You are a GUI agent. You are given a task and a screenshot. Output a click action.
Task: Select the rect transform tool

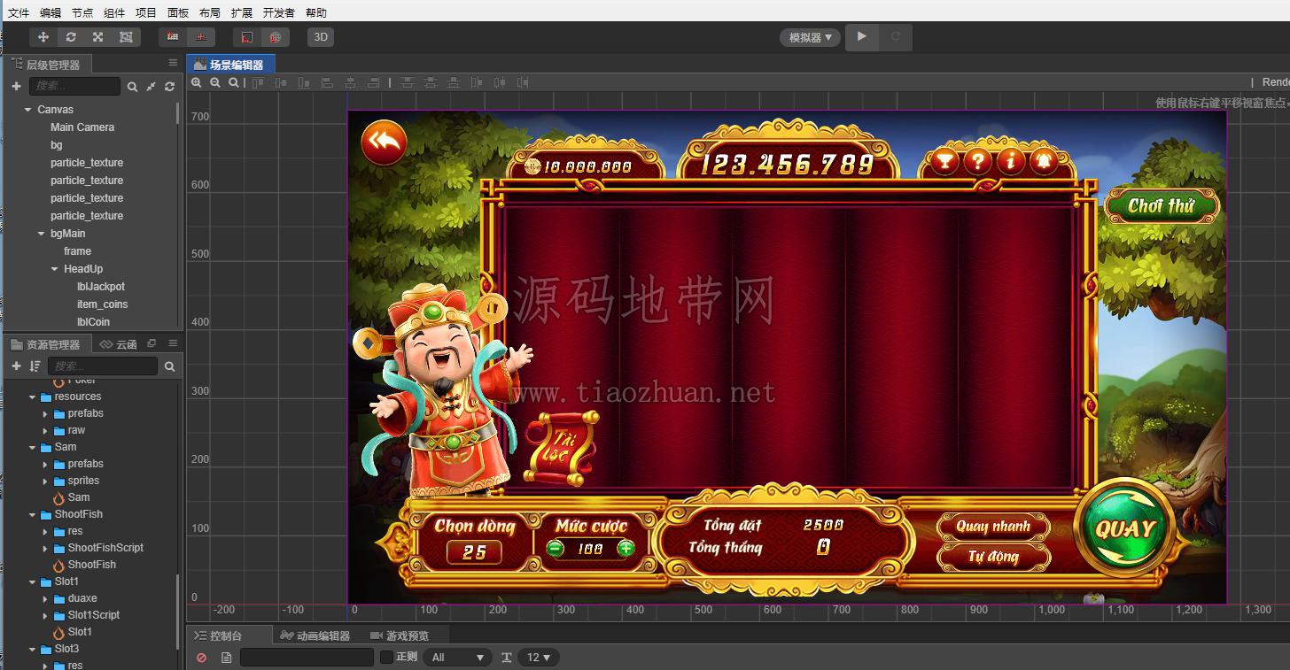coord(126,37)
